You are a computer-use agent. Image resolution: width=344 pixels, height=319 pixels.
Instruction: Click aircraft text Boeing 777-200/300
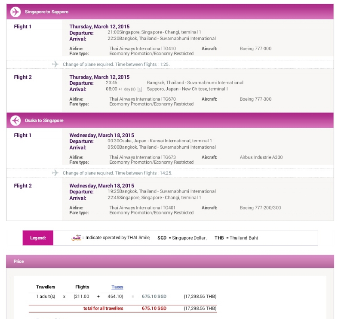(x=260, y=208)
